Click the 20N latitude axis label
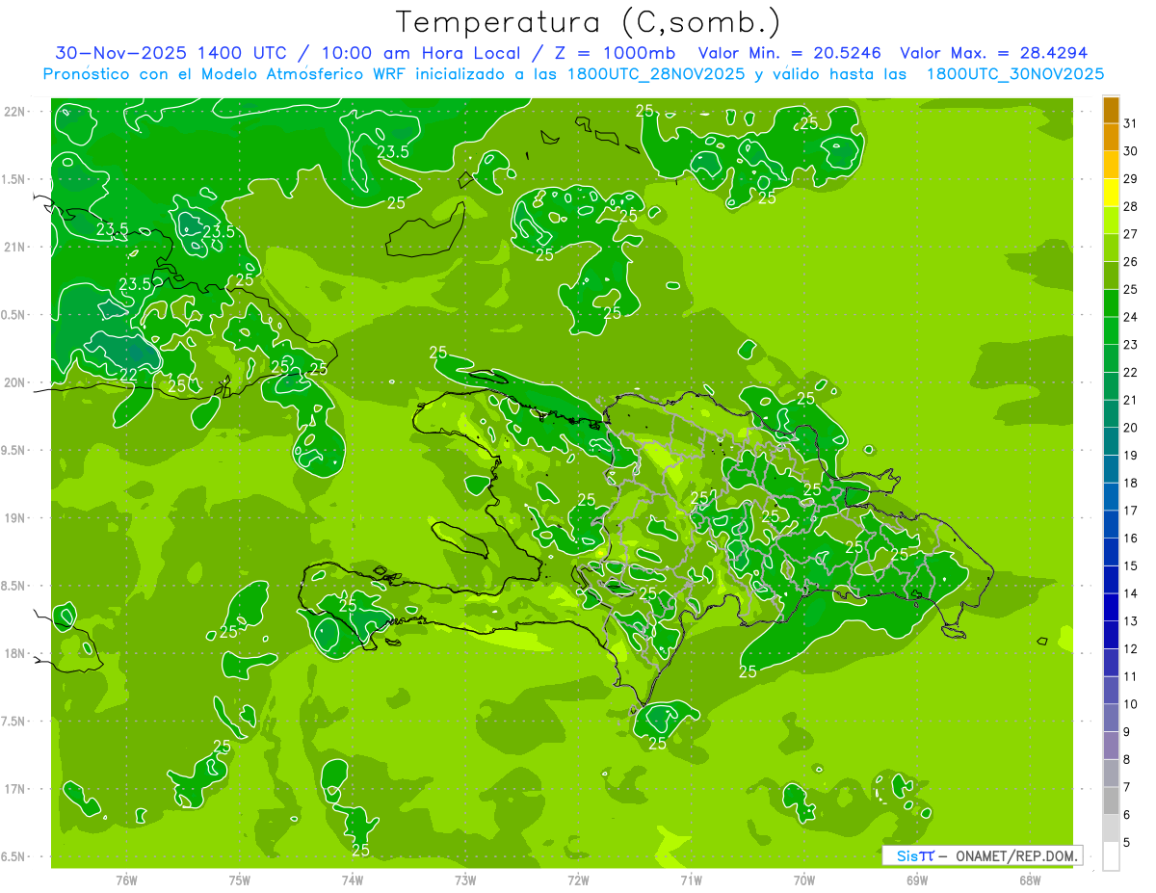This screenshot has width=1156, height=893. tap(14, 382)
